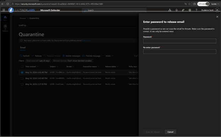Open the notifications bell icon
Screen dimensions: 221x137
point(176,10)
